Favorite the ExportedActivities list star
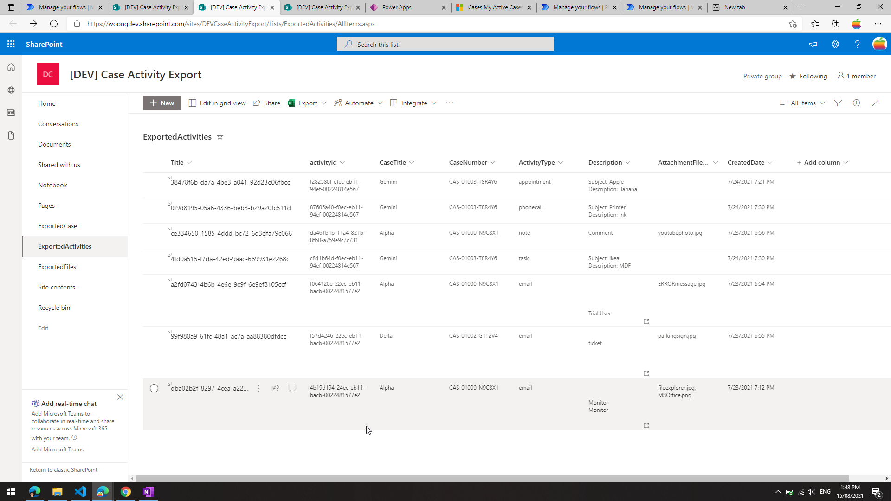This screenshot has height=501, width=891. tap(220, 137)
